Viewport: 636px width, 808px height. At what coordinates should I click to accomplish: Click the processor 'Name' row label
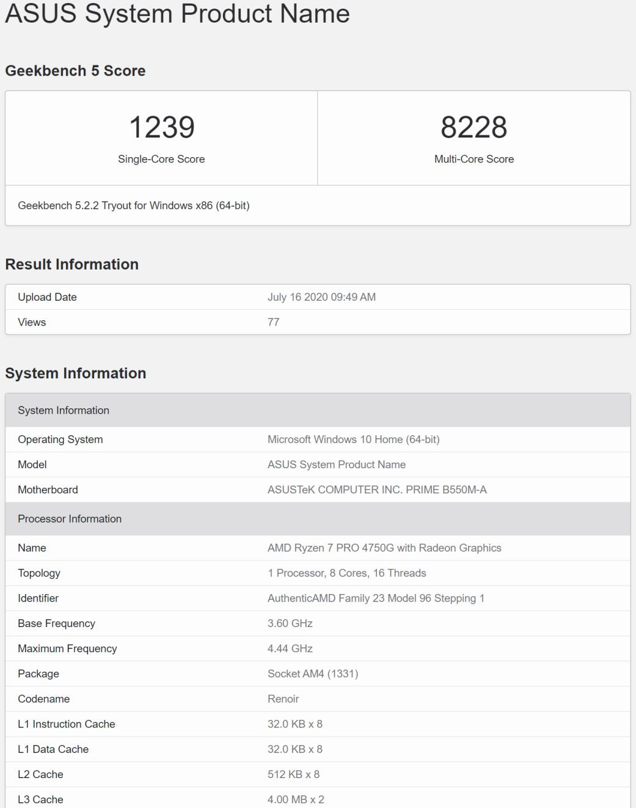[32, 548]
